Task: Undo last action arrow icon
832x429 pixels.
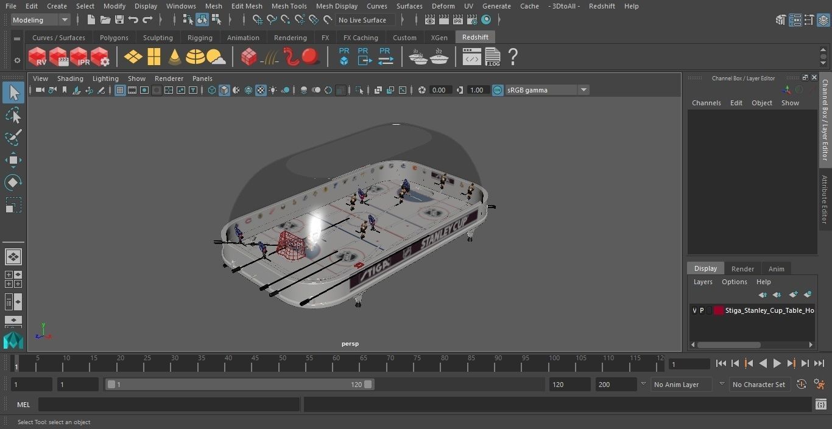Action: pos(133,20)
